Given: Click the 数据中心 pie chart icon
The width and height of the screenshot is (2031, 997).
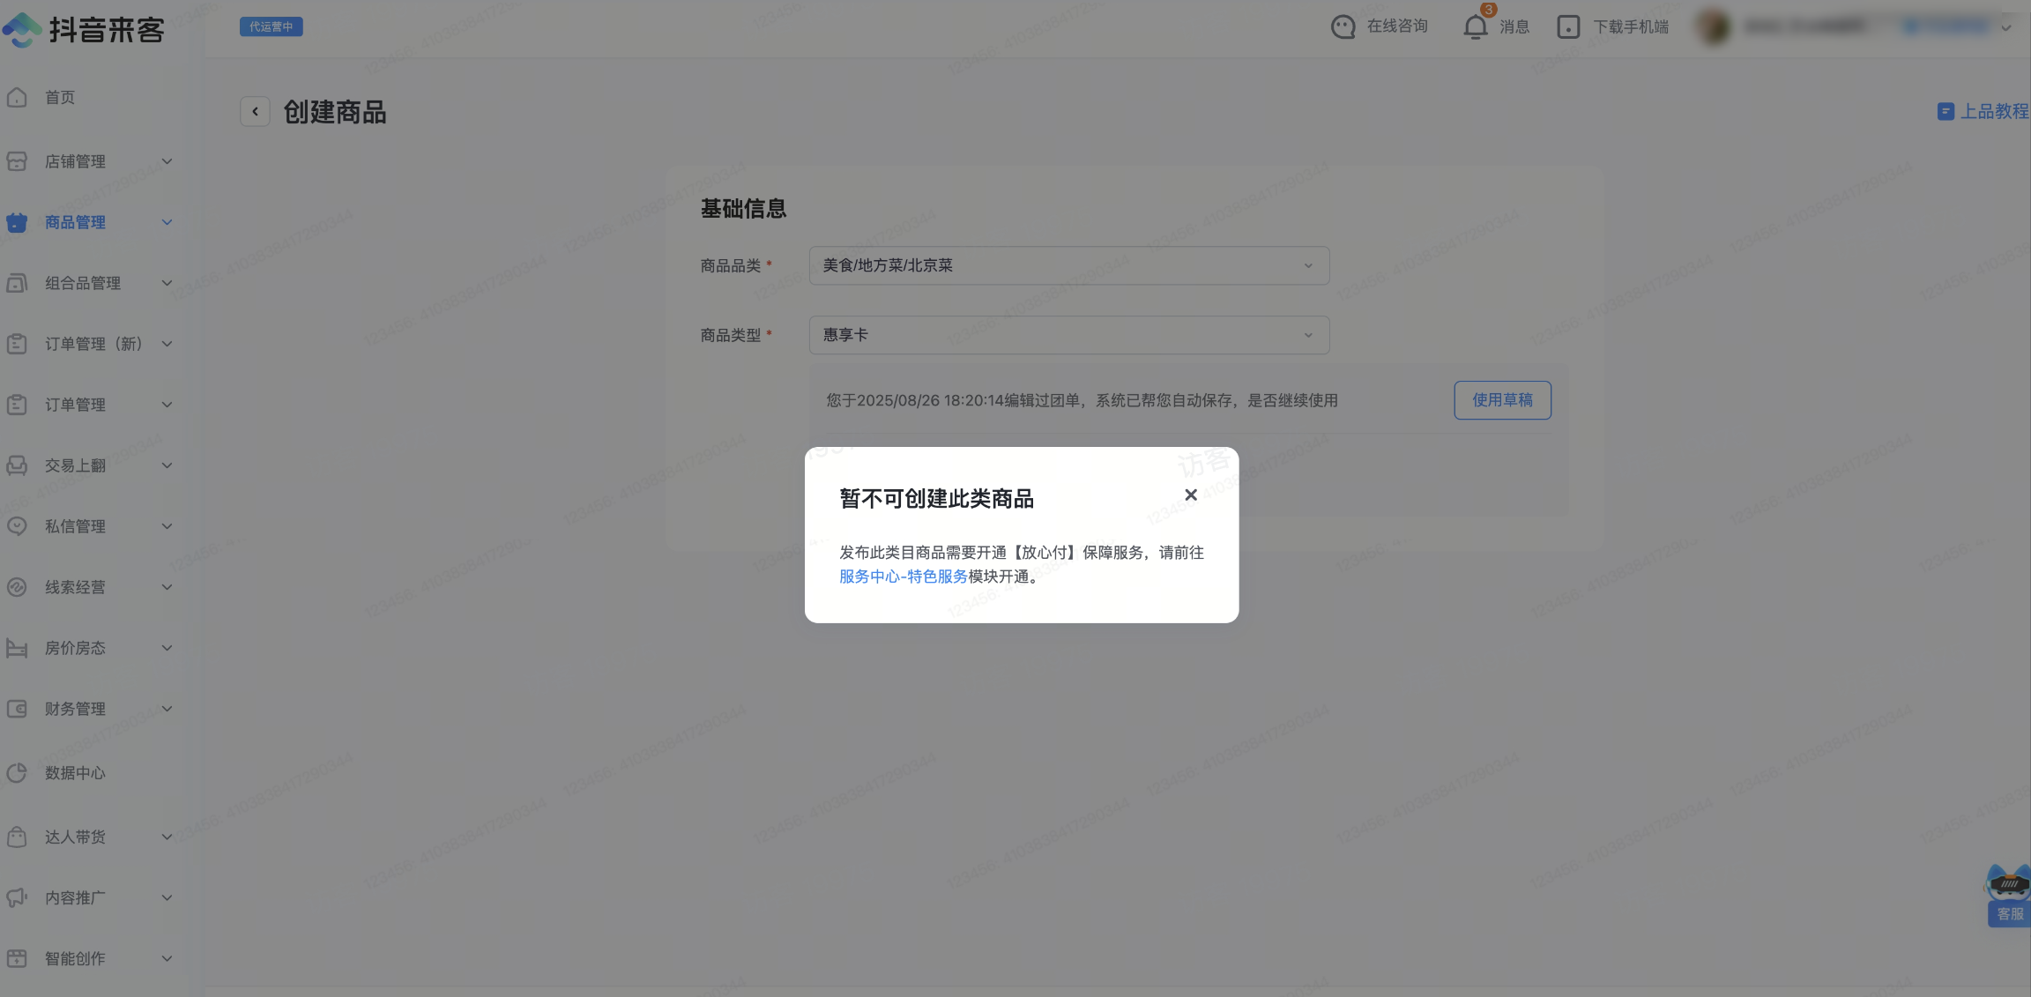Looking at the screenshot, I should [17, 773].
